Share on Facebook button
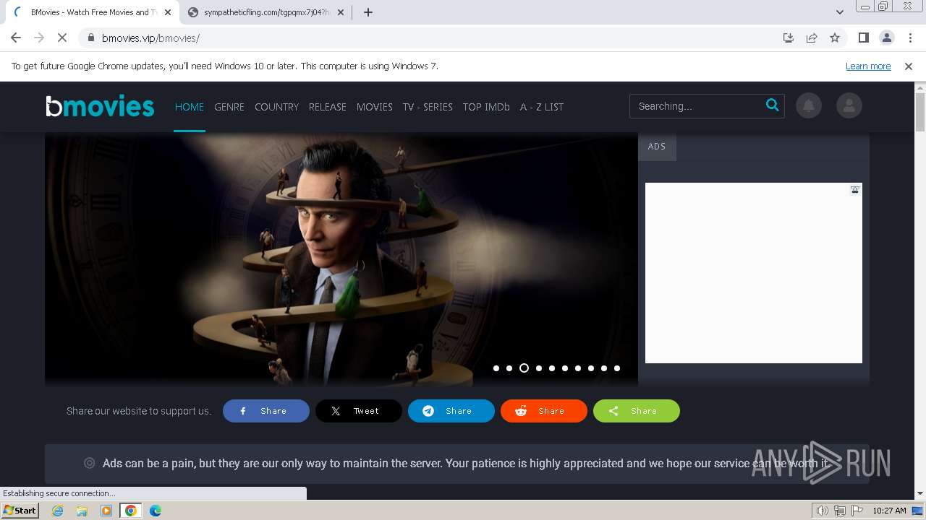This screenshot has width=926, height=520. (x=266, y=411)
